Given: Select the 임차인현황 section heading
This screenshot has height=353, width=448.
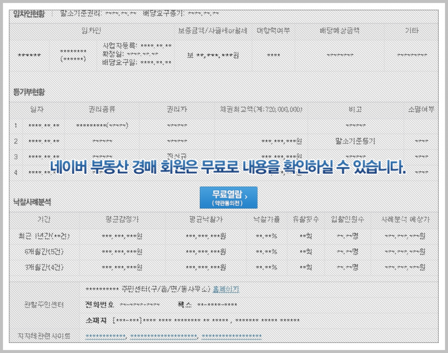Looking at the screenshot, I should 29,14.
